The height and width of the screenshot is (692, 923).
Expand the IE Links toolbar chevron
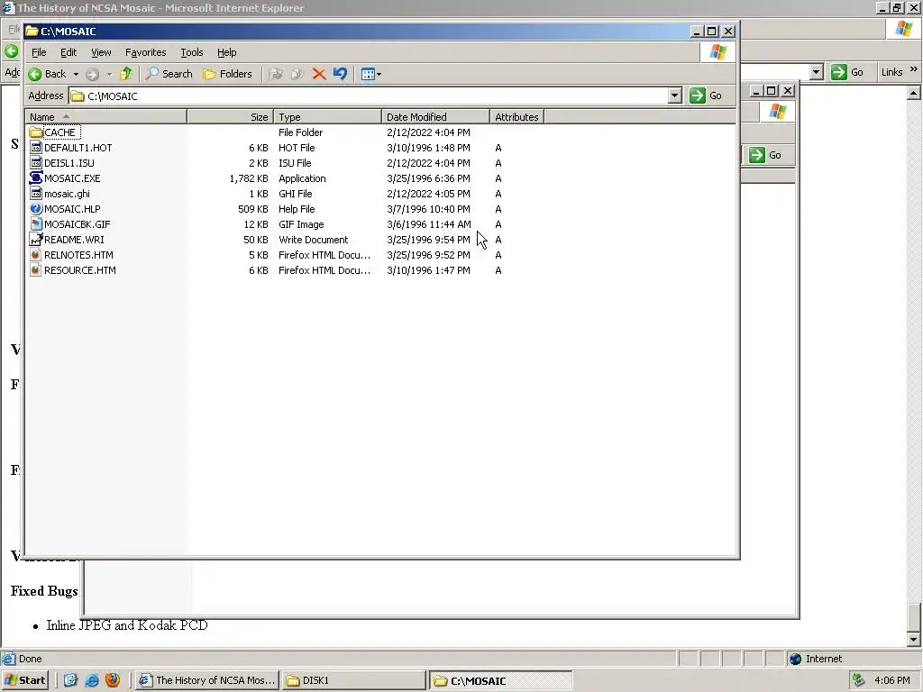(914, 69)
